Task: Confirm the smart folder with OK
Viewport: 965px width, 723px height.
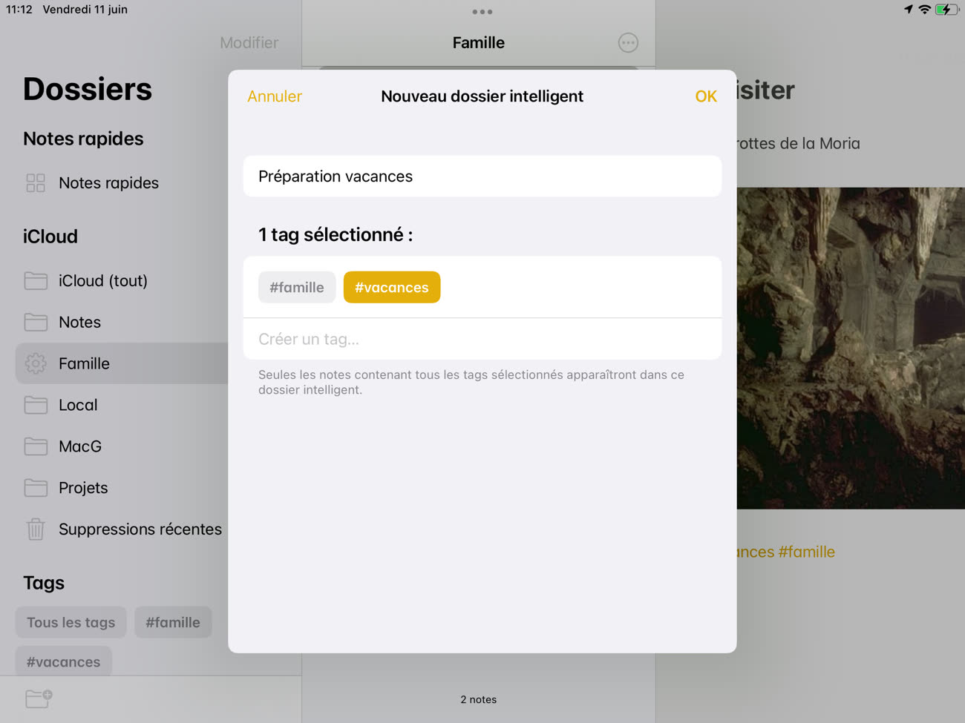Action: pos(706,96)
